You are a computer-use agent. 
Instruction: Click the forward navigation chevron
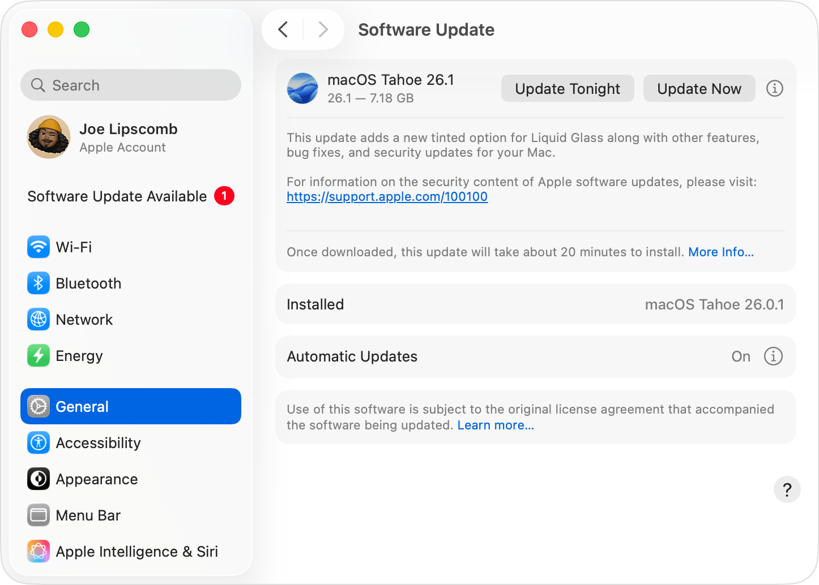point(323,29)
